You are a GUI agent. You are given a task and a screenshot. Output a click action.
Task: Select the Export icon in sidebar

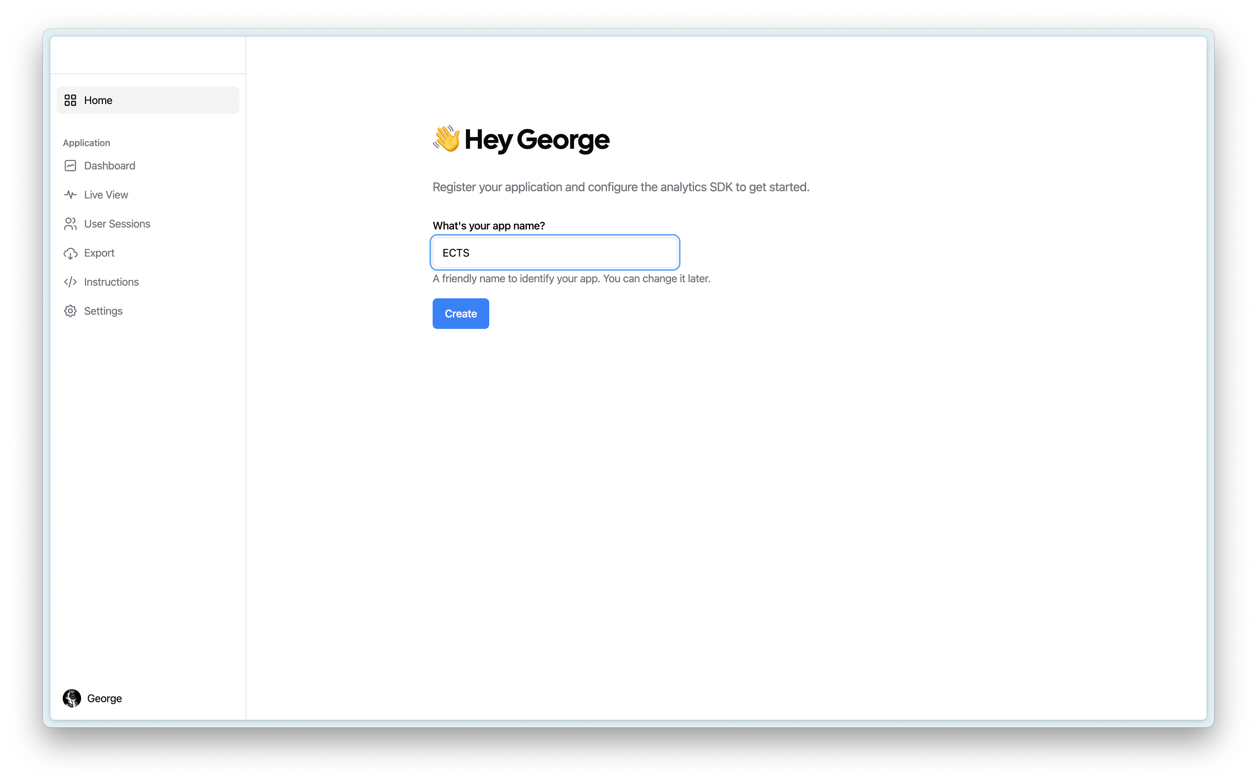point(70,252)
